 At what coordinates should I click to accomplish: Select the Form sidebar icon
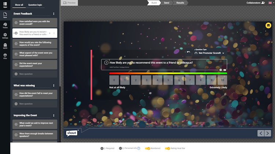5,15
